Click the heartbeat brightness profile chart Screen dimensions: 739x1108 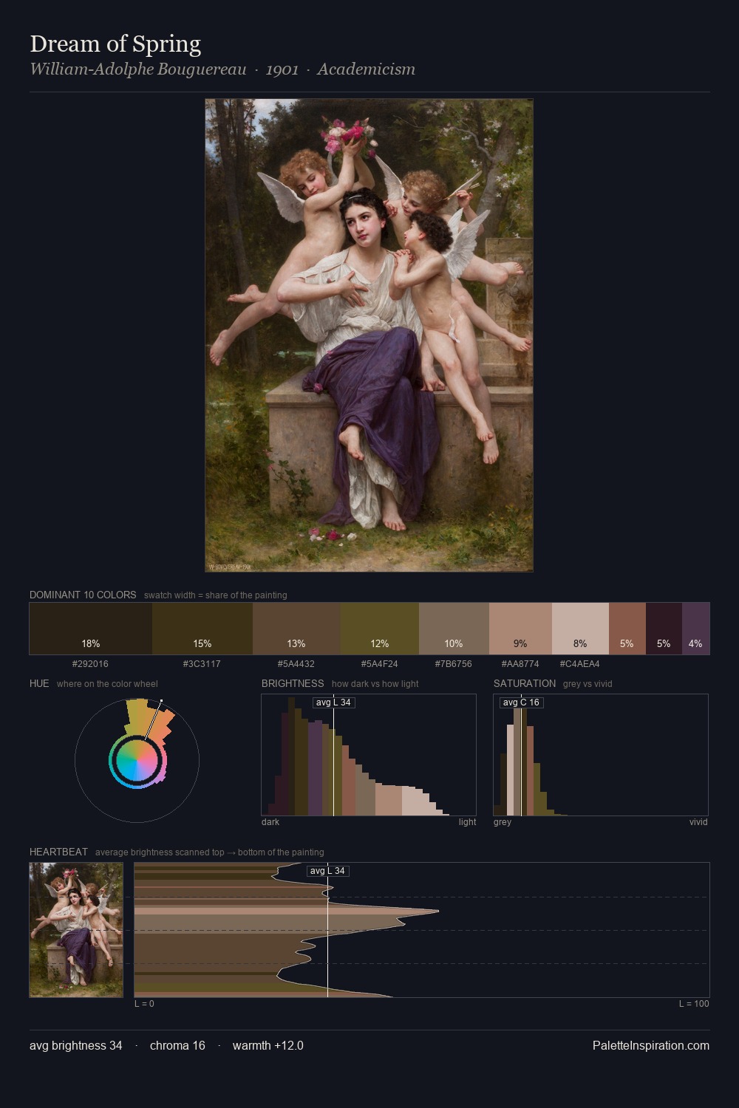422,930
